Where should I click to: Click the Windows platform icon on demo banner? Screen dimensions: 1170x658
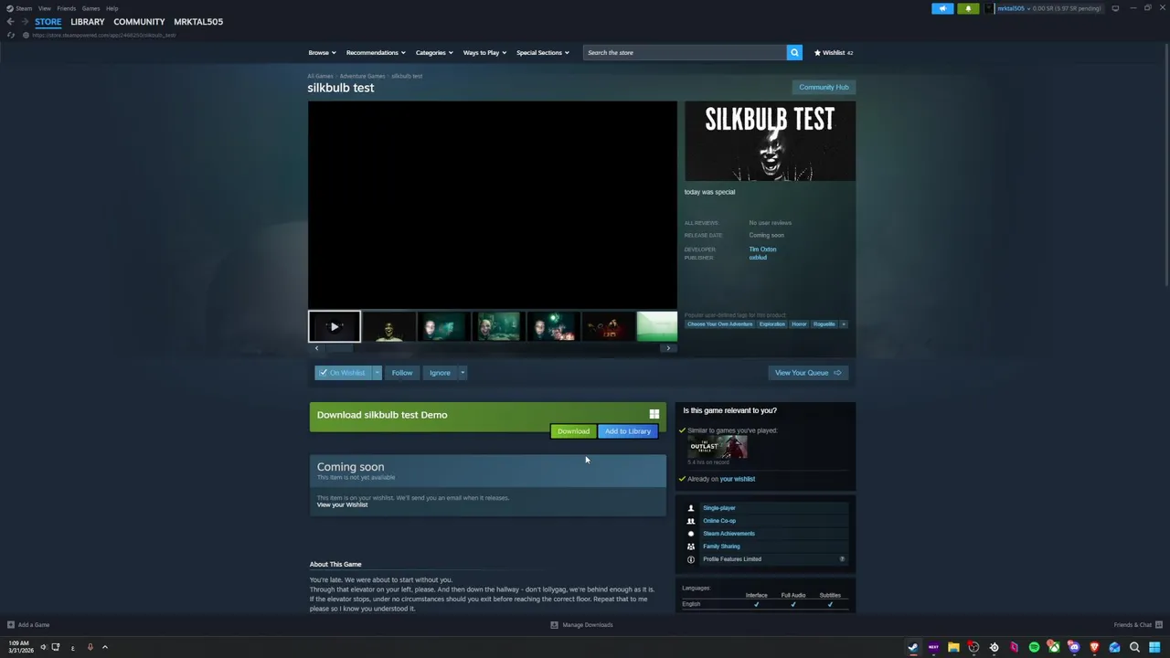(x=654, y=414)
